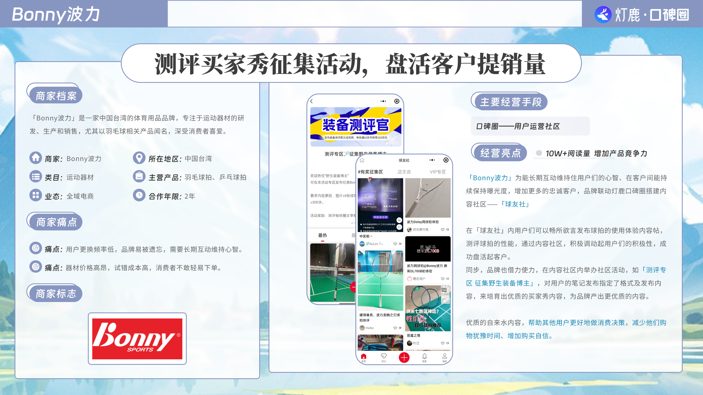Switch to the #有奖征集区 tab
703x395 pixels.
coord(370,172)
